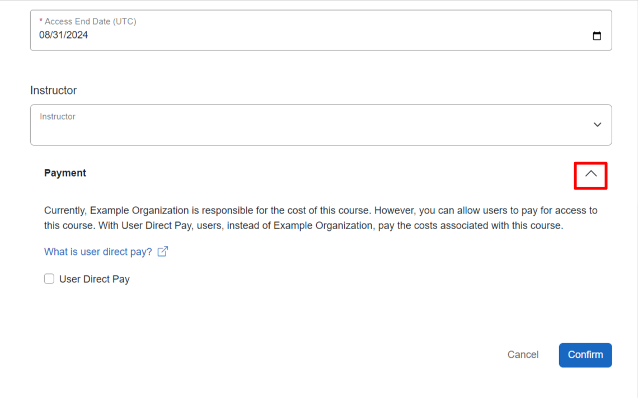Click the external link icon beside user direct pay
Image resolution: width=638 pixels, height=398 pixels.
[x=163, y=252]
